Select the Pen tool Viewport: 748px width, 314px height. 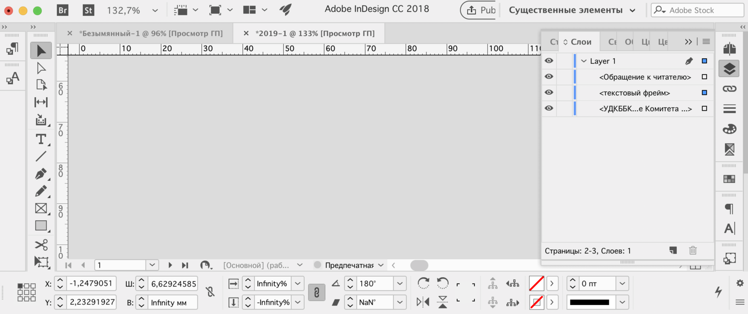[41, 174]
